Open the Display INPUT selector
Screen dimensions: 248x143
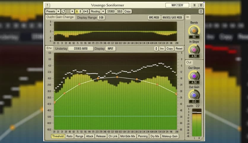[x=110, y=48]
